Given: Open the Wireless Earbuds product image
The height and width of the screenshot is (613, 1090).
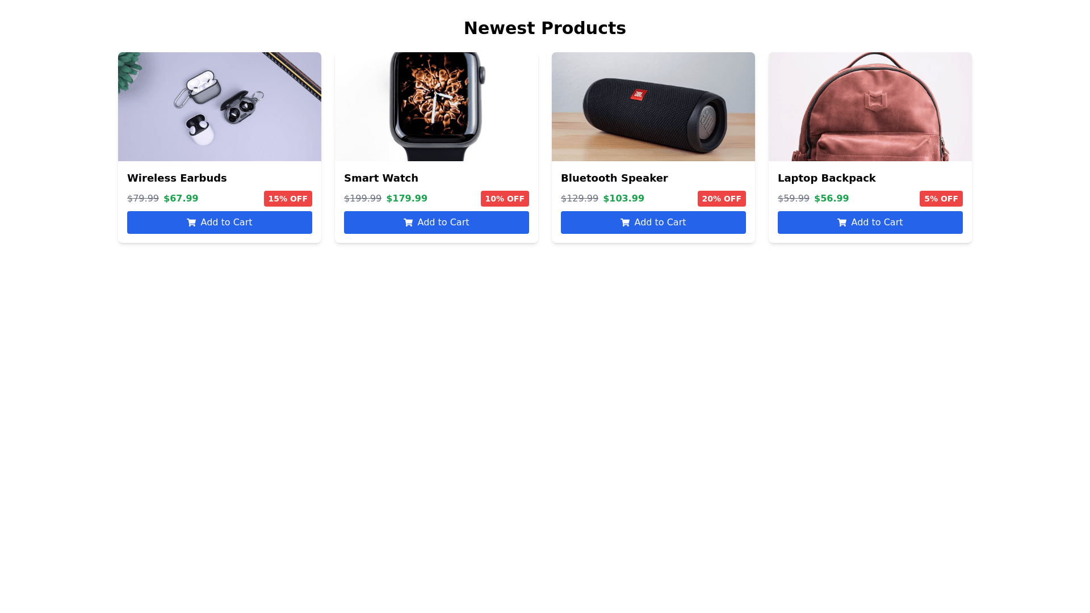Looking at the screenshot, I should [220, 107].
